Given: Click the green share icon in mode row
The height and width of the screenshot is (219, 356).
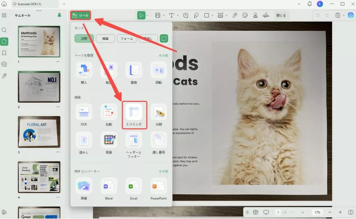Looking at the screenshot, I should point(164,39).
